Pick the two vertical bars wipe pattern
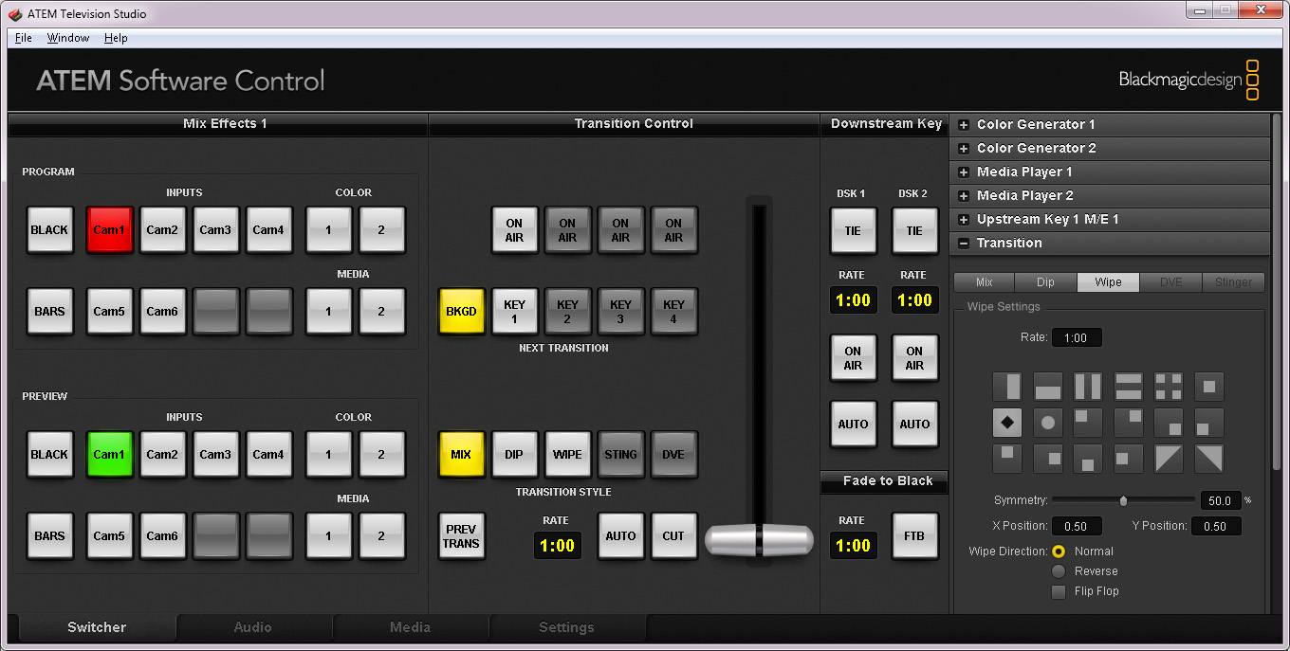Image resolution: width=1290 pixels, height=651 pixels. 1087,387
